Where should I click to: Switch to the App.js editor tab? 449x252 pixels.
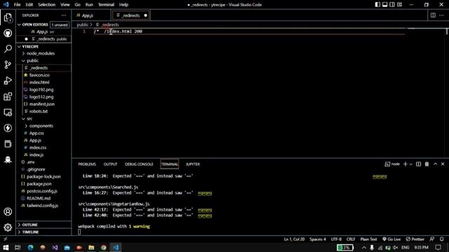pyautogui.click(x=88, y=15)
